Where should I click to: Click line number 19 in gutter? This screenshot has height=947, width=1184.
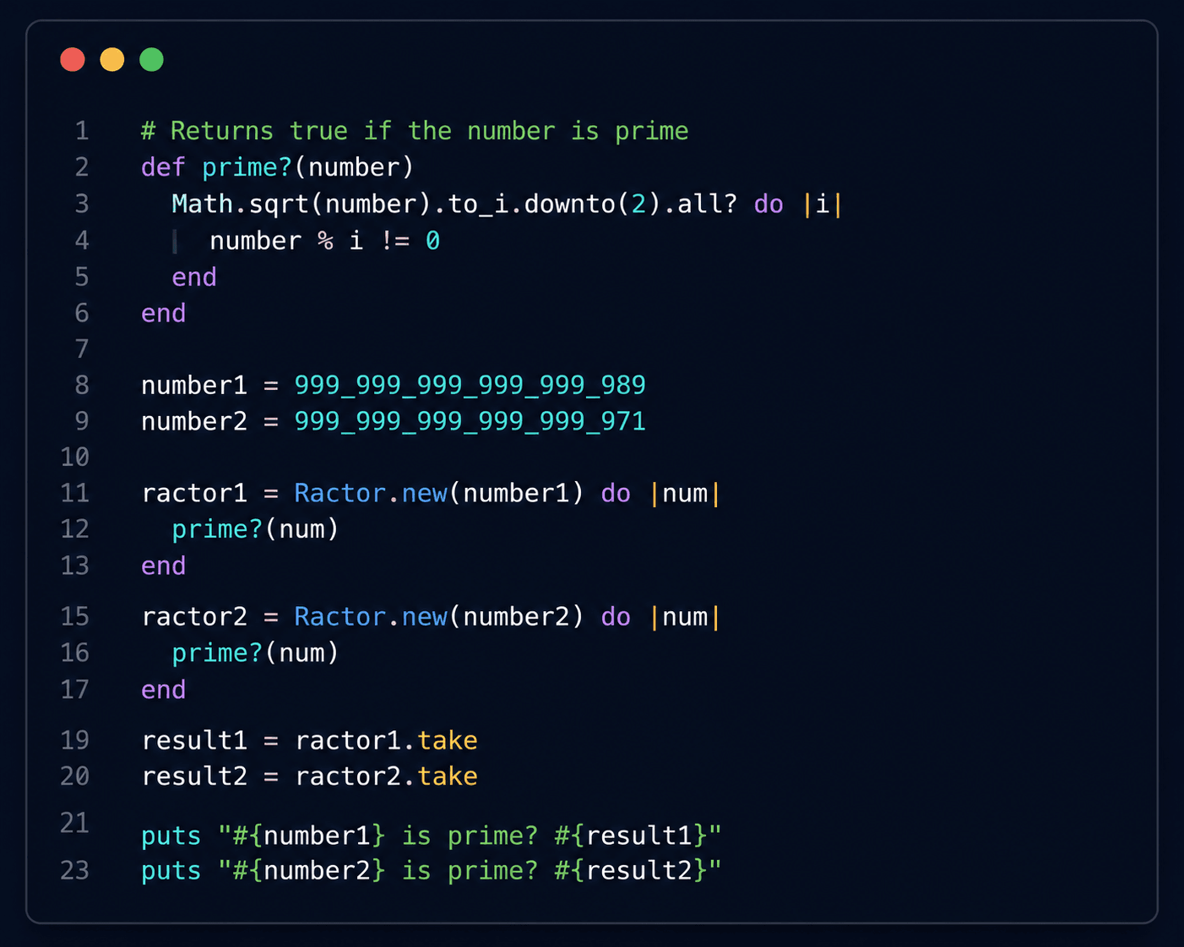click(x=74, y=740)
